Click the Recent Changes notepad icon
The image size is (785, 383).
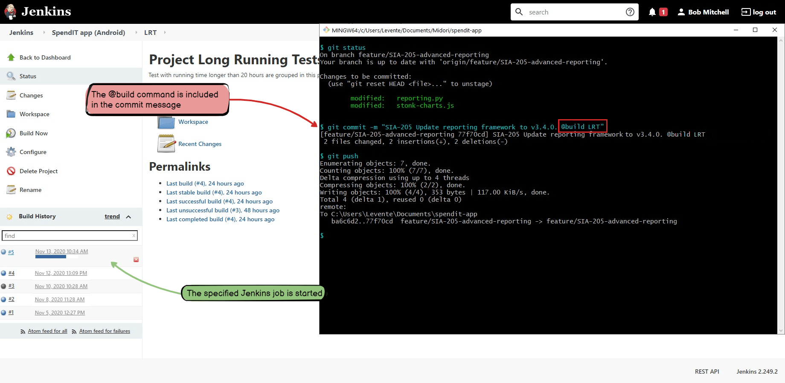(166, 143)
